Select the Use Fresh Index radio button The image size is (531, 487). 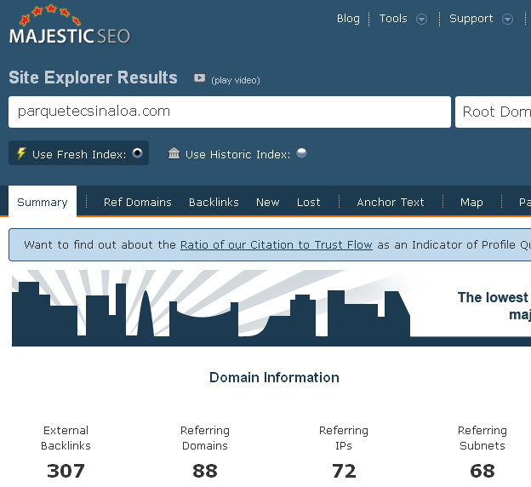137,153
